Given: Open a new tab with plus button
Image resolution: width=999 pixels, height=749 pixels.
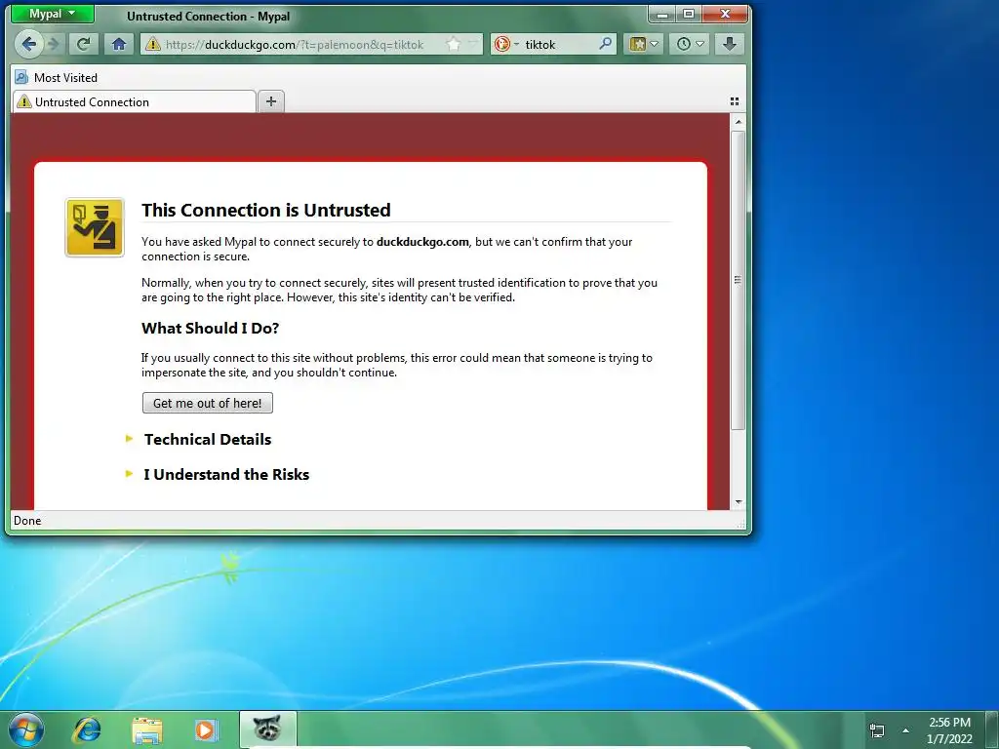Looking at the screenshot, I should (x=271, y=101).
